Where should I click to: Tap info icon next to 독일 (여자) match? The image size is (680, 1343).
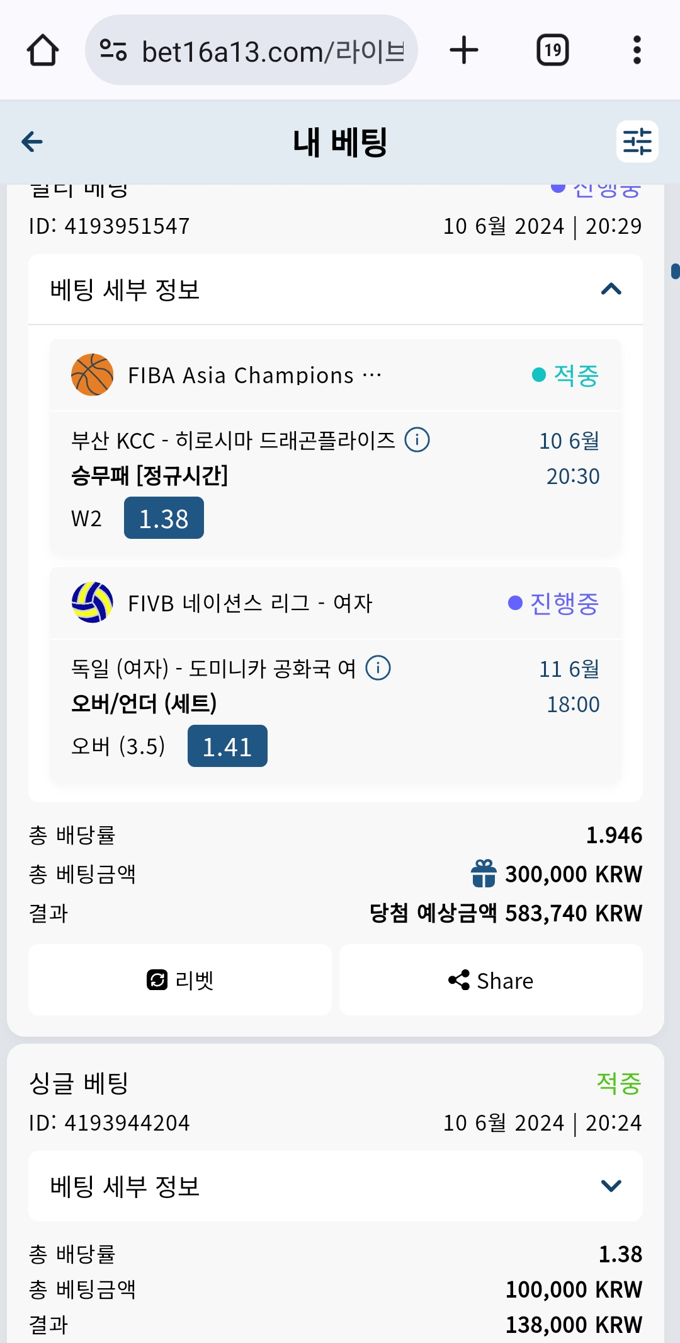[378, 668]
